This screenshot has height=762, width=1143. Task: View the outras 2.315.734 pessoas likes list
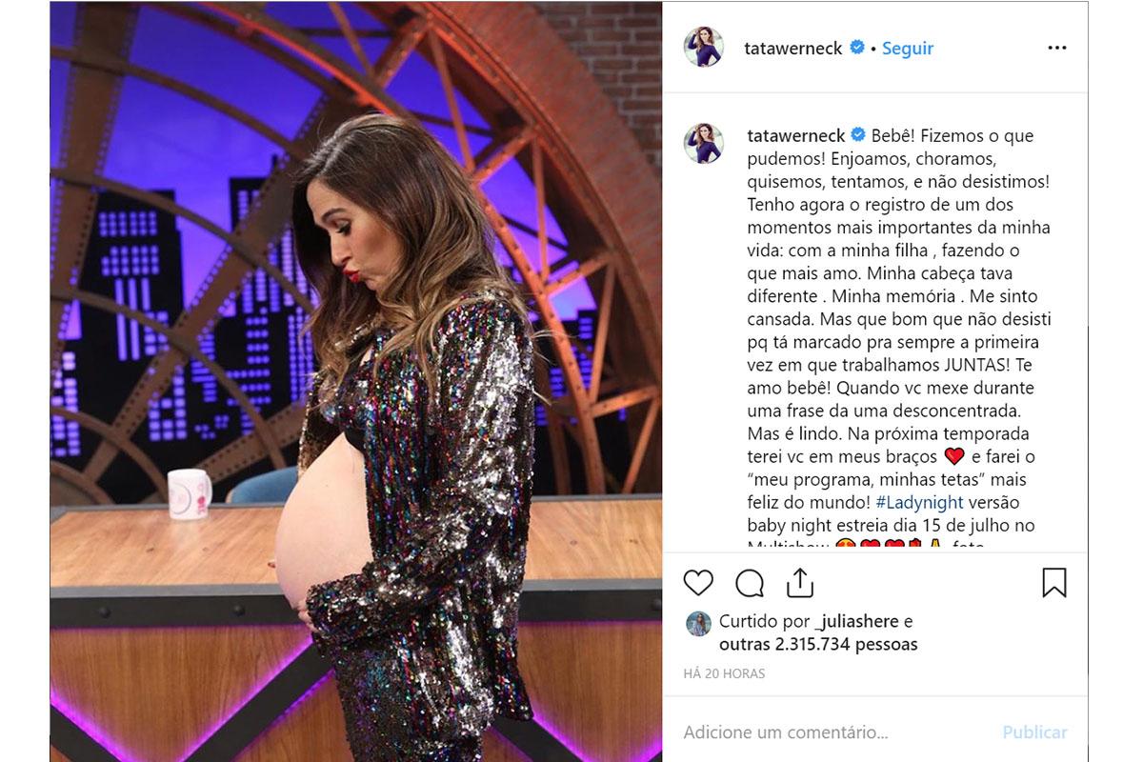coord(818,645)
